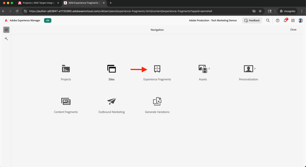Focus the browser address bar URL

[120, 11]
